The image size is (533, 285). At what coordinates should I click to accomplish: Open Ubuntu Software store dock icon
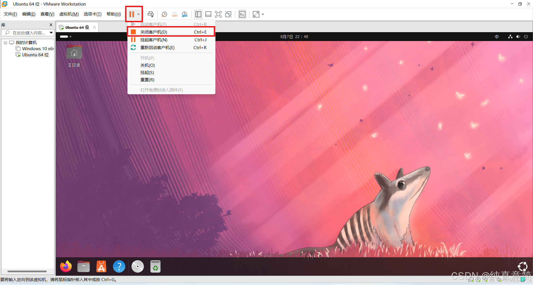click(x=101, y=266)
